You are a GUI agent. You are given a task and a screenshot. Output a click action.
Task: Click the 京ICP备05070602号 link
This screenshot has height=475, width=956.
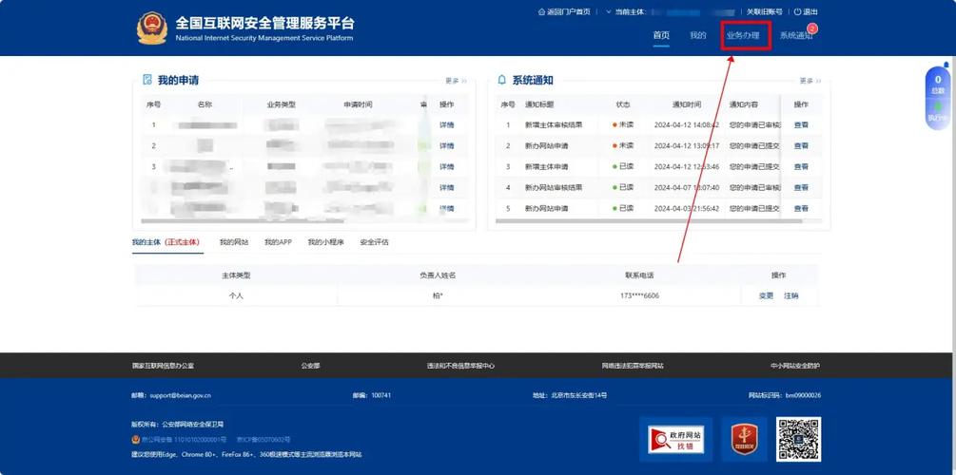coord(263,439)
